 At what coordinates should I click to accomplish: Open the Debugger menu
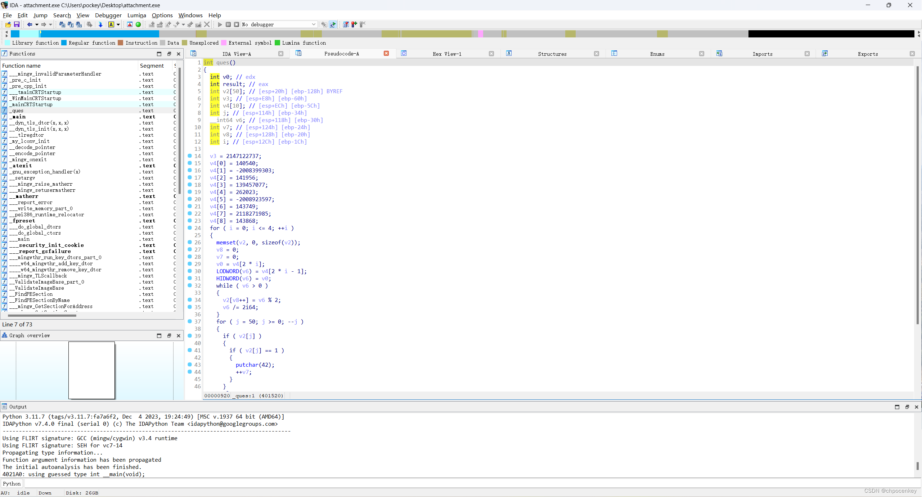108,15
